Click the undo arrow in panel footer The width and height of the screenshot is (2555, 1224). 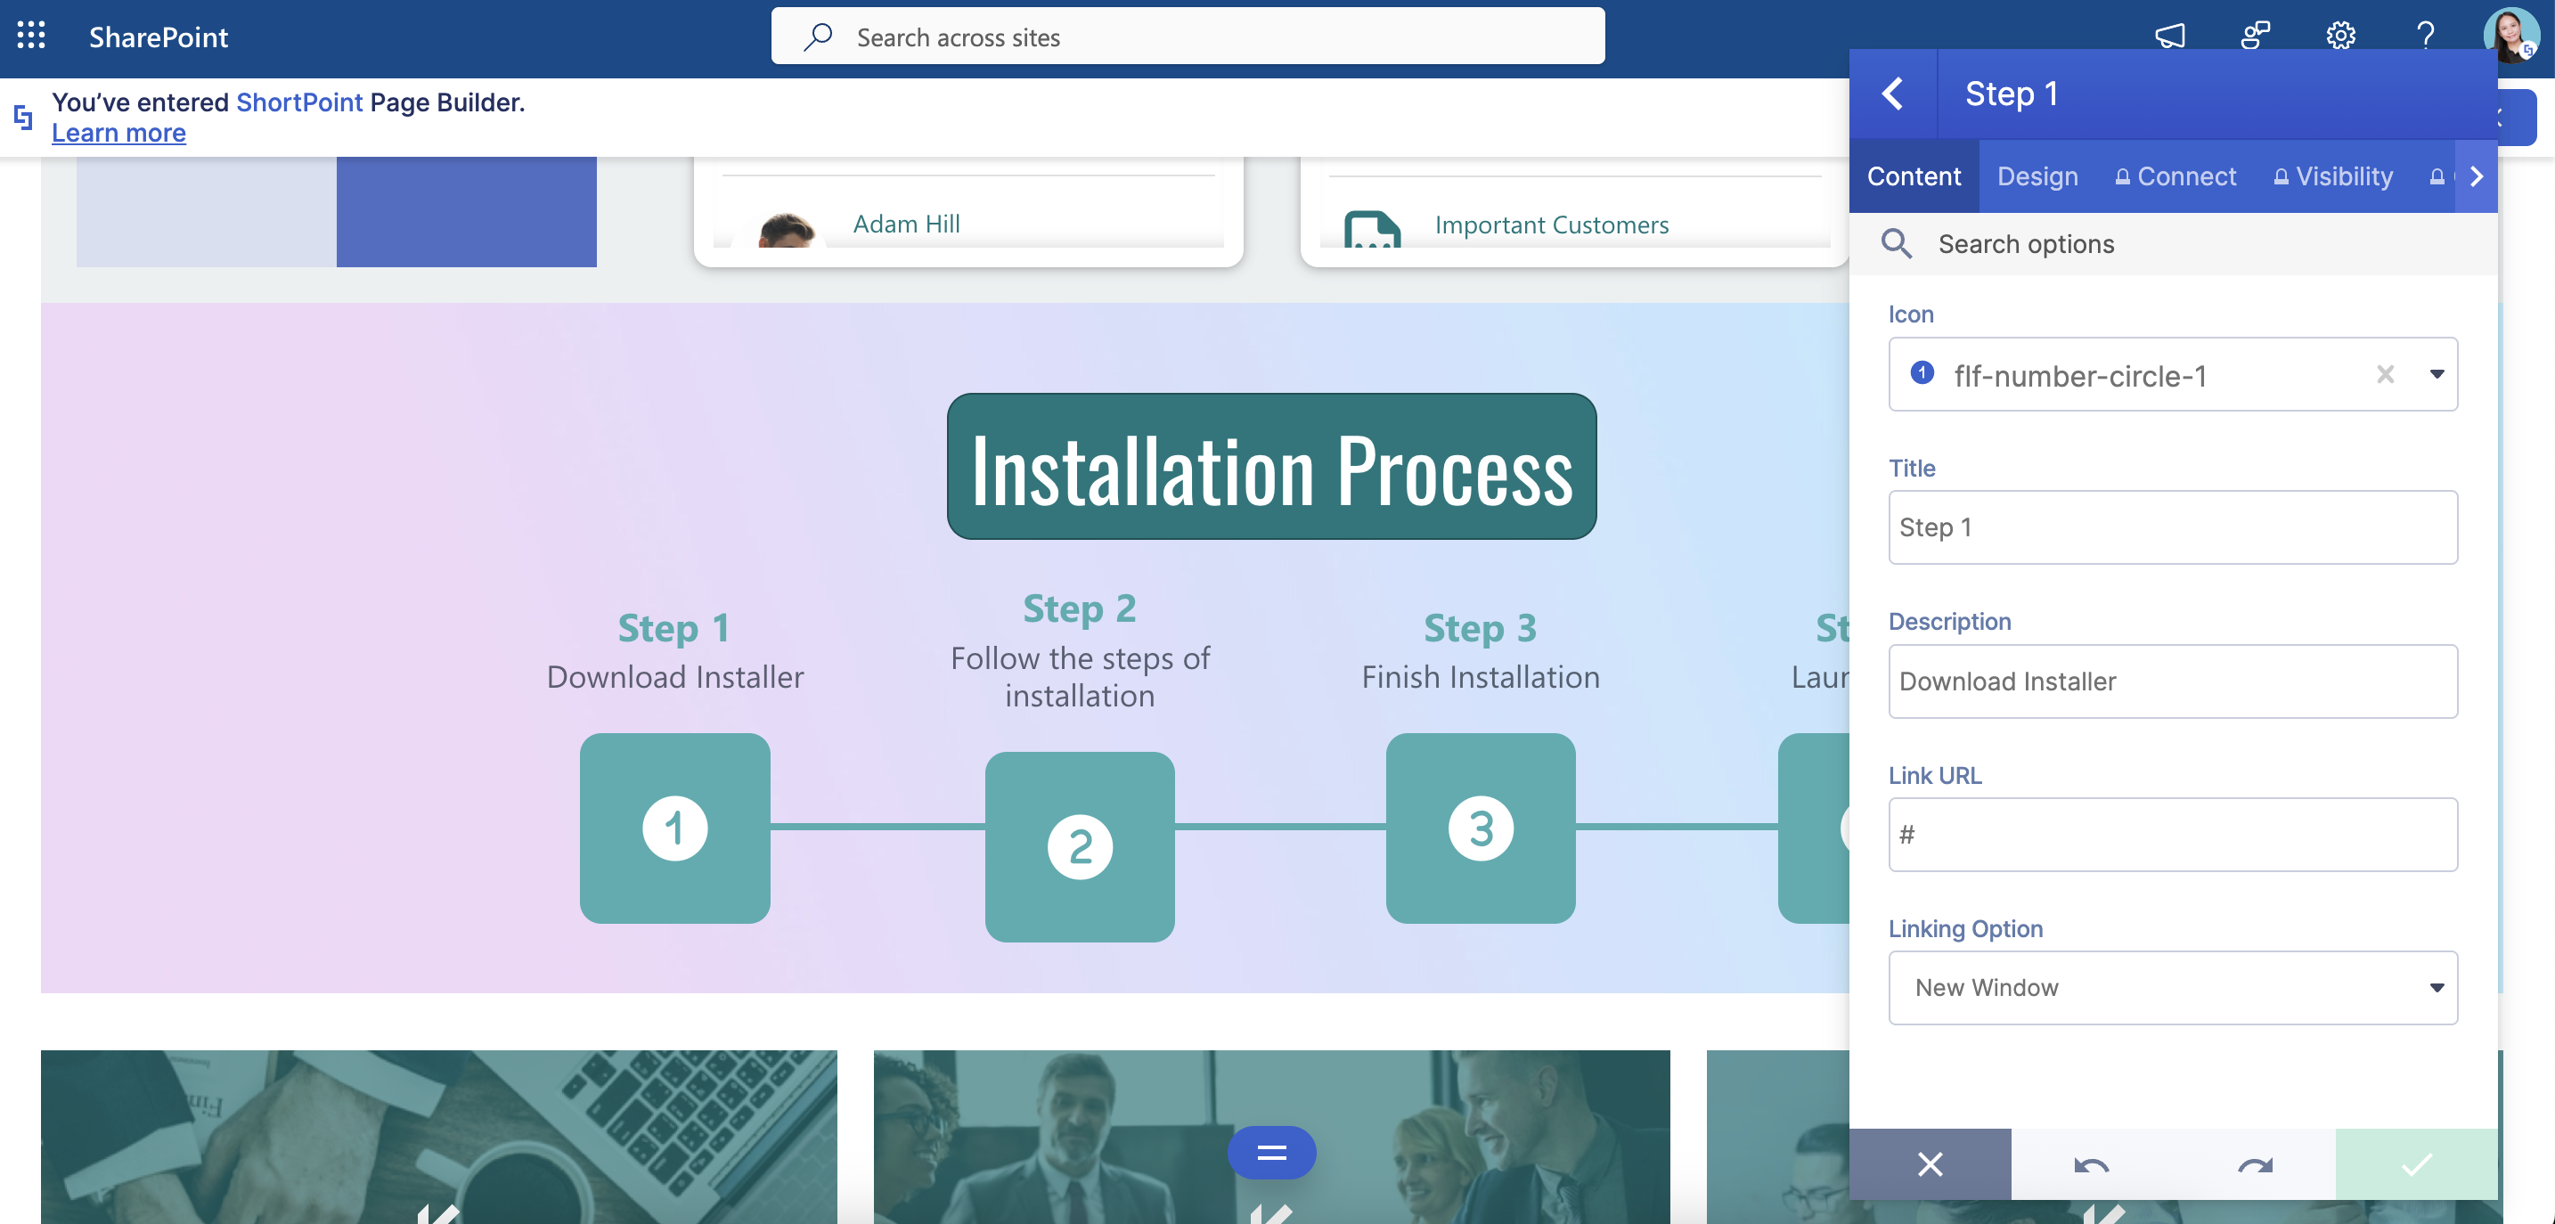coord(2091,1164)
